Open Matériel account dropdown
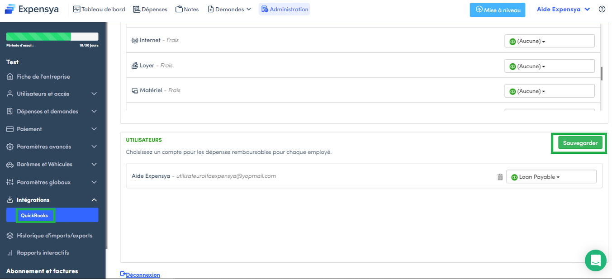Screen dimensions: 612x279 [x=550, y=91]
